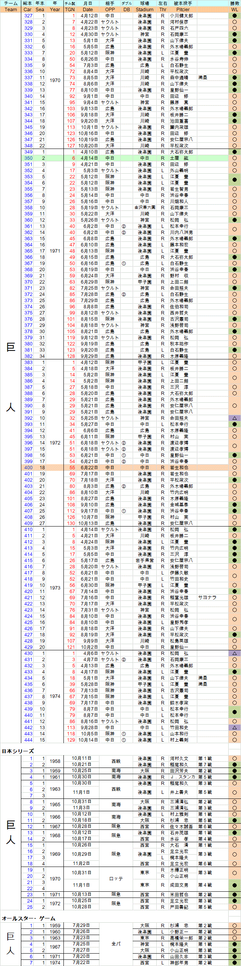Click pitcher '稲葉光雄'

pyautogui.click(x=179, y=597)
